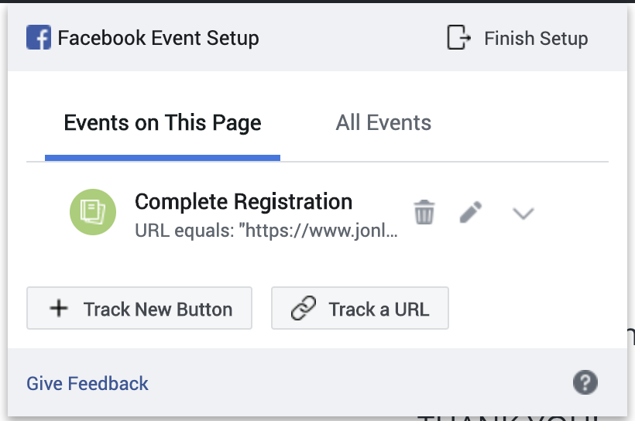635x421 pixels.
Task: Delete the Complete Registration event via trash icon
Action: [424, 212]
